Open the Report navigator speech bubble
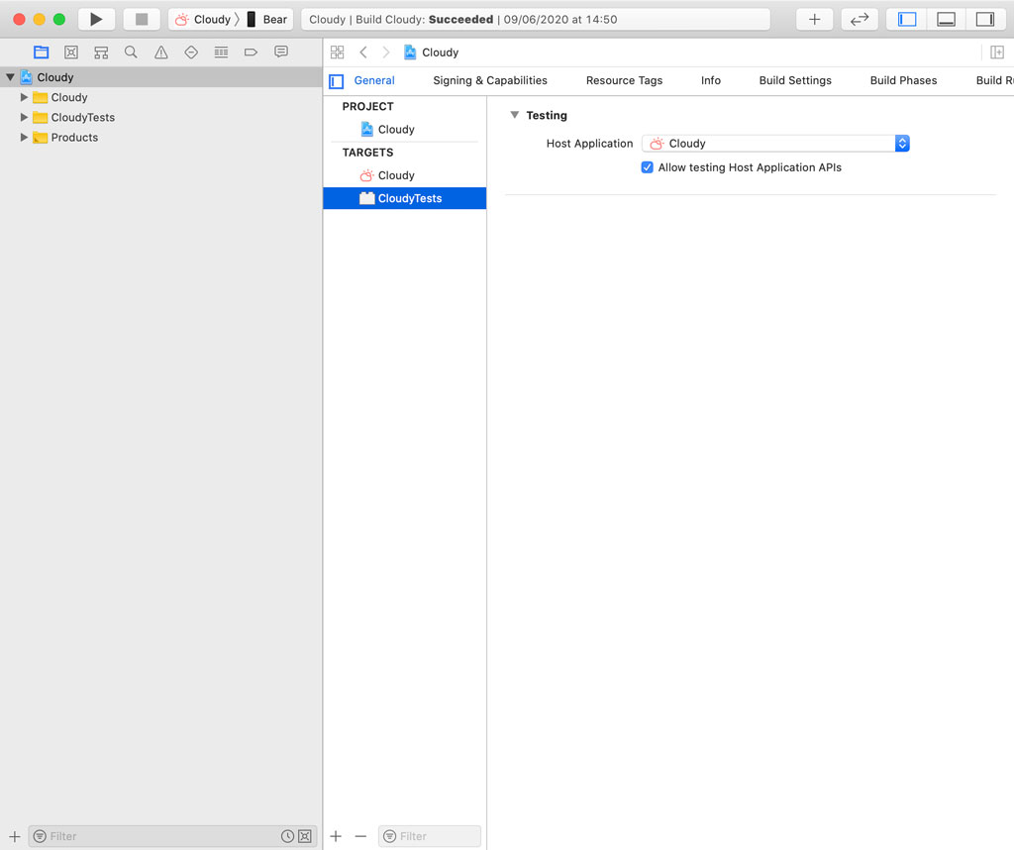The image size is (1014, 850). [280, 52]
